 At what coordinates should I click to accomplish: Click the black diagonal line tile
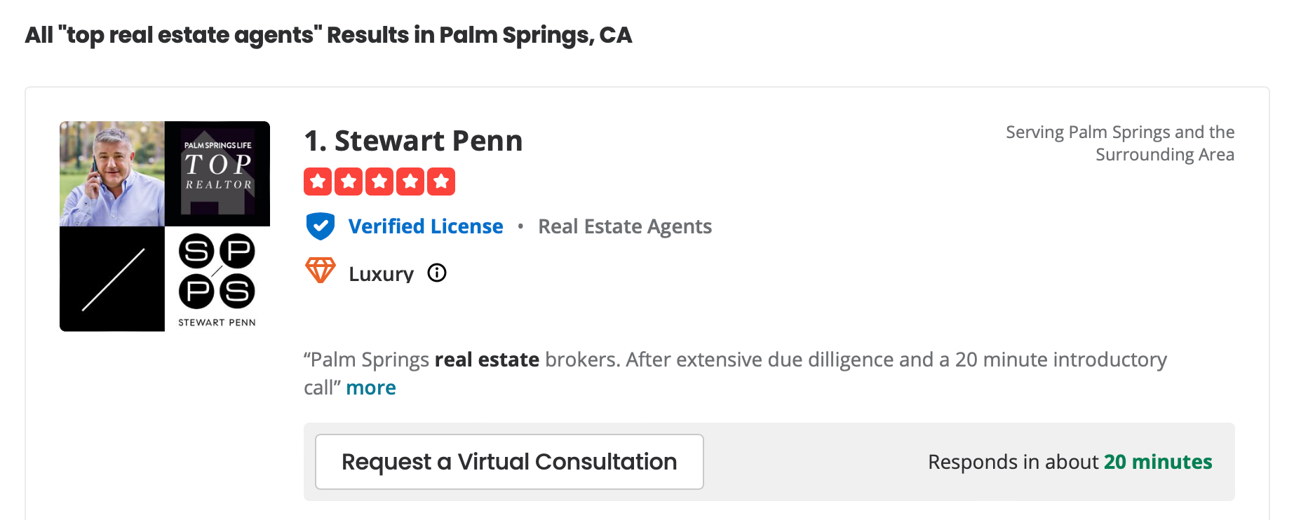[x=112, y=279]
